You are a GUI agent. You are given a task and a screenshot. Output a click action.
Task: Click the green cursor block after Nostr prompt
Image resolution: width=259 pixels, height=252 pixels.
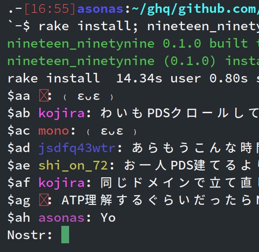(x=65, y=235)
